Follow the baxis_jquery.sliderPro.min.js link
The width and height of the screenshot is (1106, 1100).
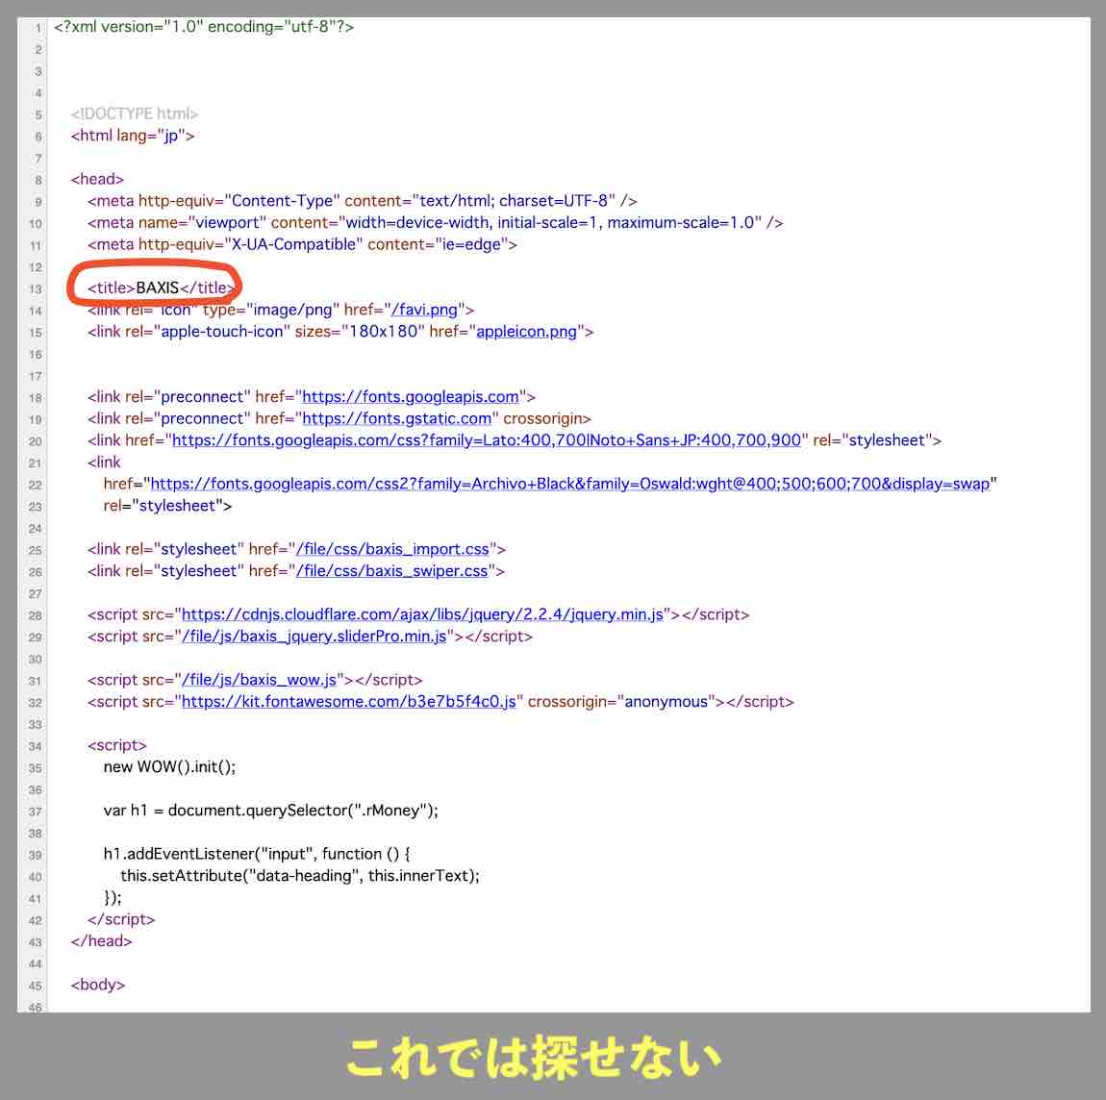pyautogui.click(x=314, y=637)
